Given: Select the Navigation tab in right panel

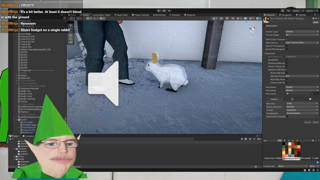Looking at the screenshot, I should [285, 15].
